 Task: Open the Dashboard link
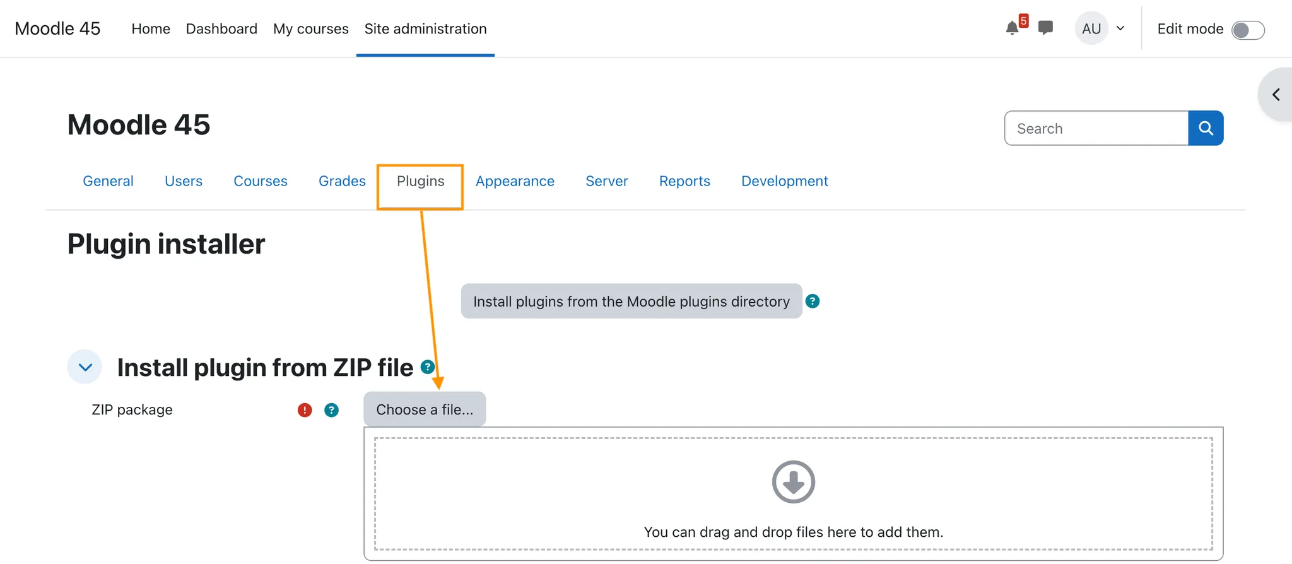click(x=221, y=28)
